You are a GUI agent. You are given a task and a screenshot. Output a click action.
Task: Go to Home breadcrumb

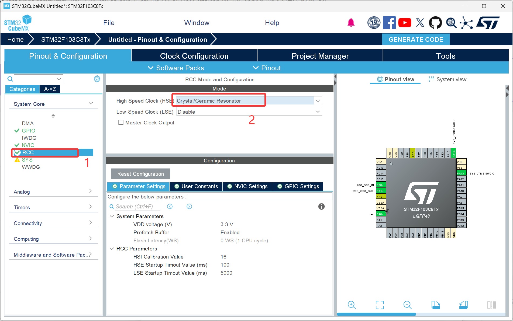tap(15, 39)
